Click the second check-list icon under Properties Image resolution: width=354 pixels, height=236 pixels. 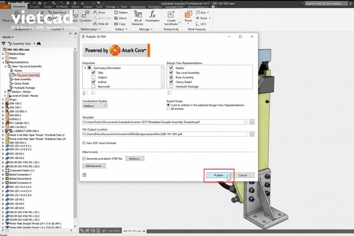click(94, 93)
